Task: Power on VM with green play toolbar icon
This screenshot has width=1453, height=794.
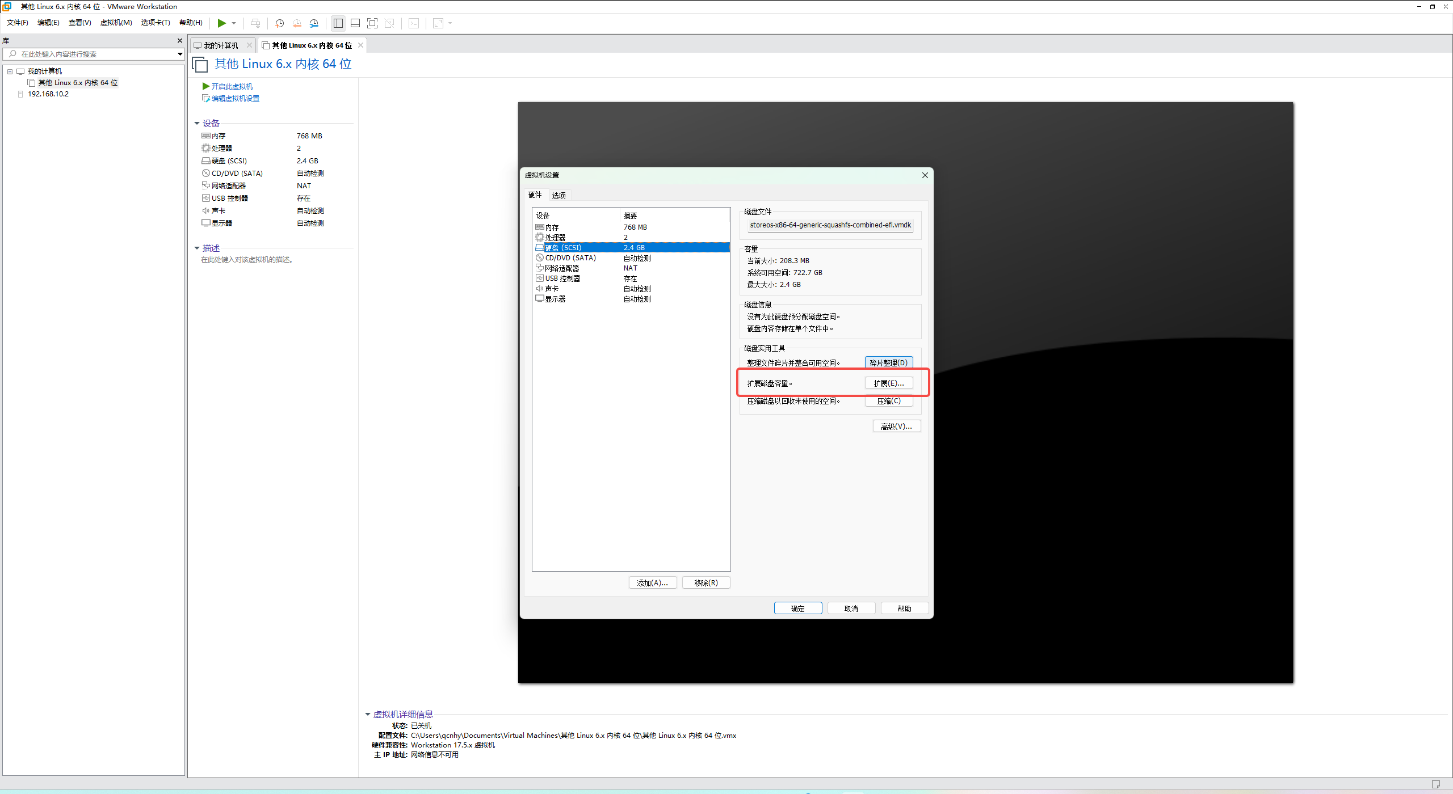Action: (x=221, y=23)
